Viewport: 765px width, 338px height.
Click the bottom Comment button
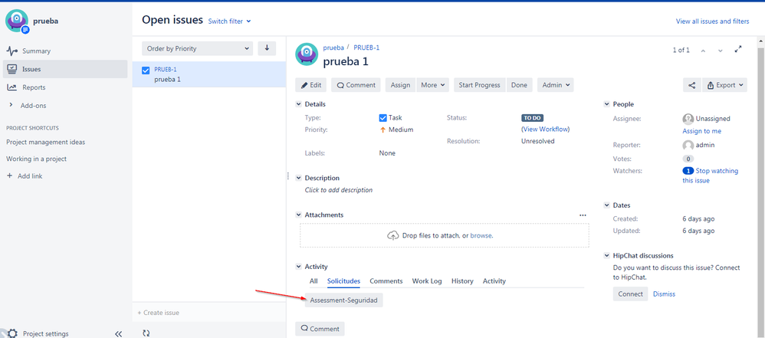coord(320,329)
